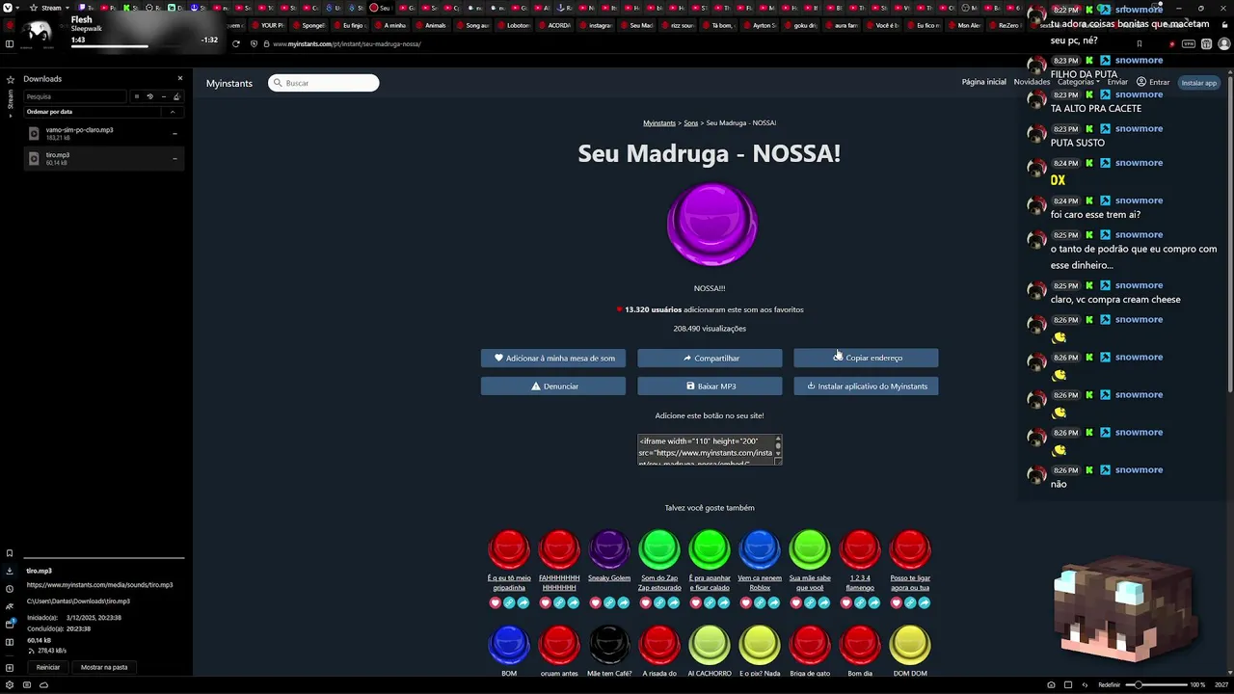Follow the Myinstants breadcrumb link
1234x694 pixels.
tap(659, 122)
